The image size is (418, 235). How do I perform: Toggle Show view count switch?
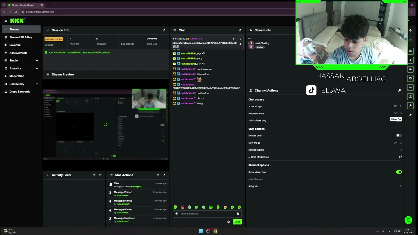399,172
